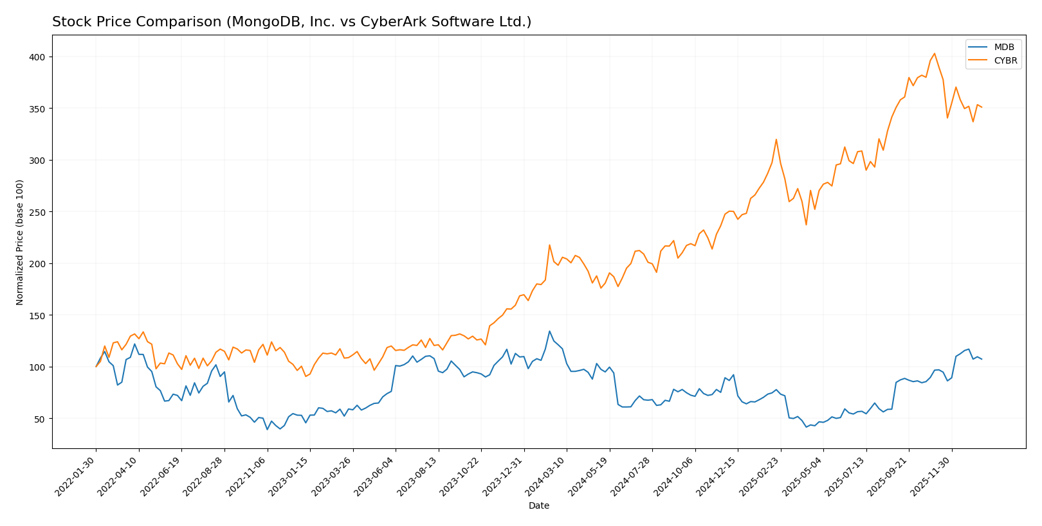Select the 2022-01-30 date tick label

pyautogui.click(x=77, y=476)
